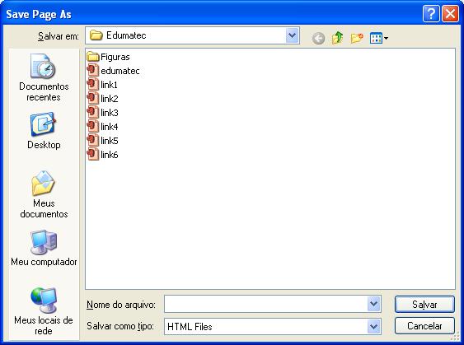Create a new folder

(x=357, y=38)
